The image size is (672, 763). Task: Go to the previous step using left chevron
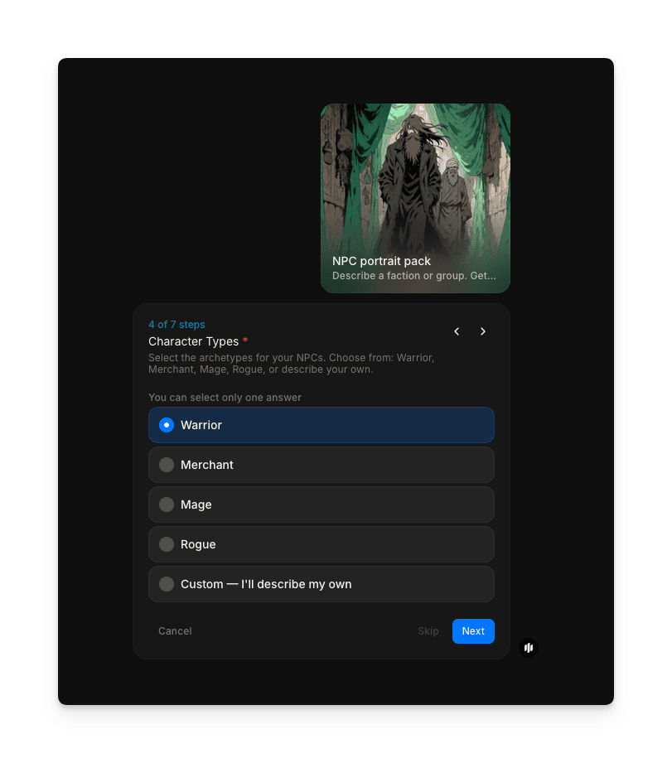(x=457, y=331)
